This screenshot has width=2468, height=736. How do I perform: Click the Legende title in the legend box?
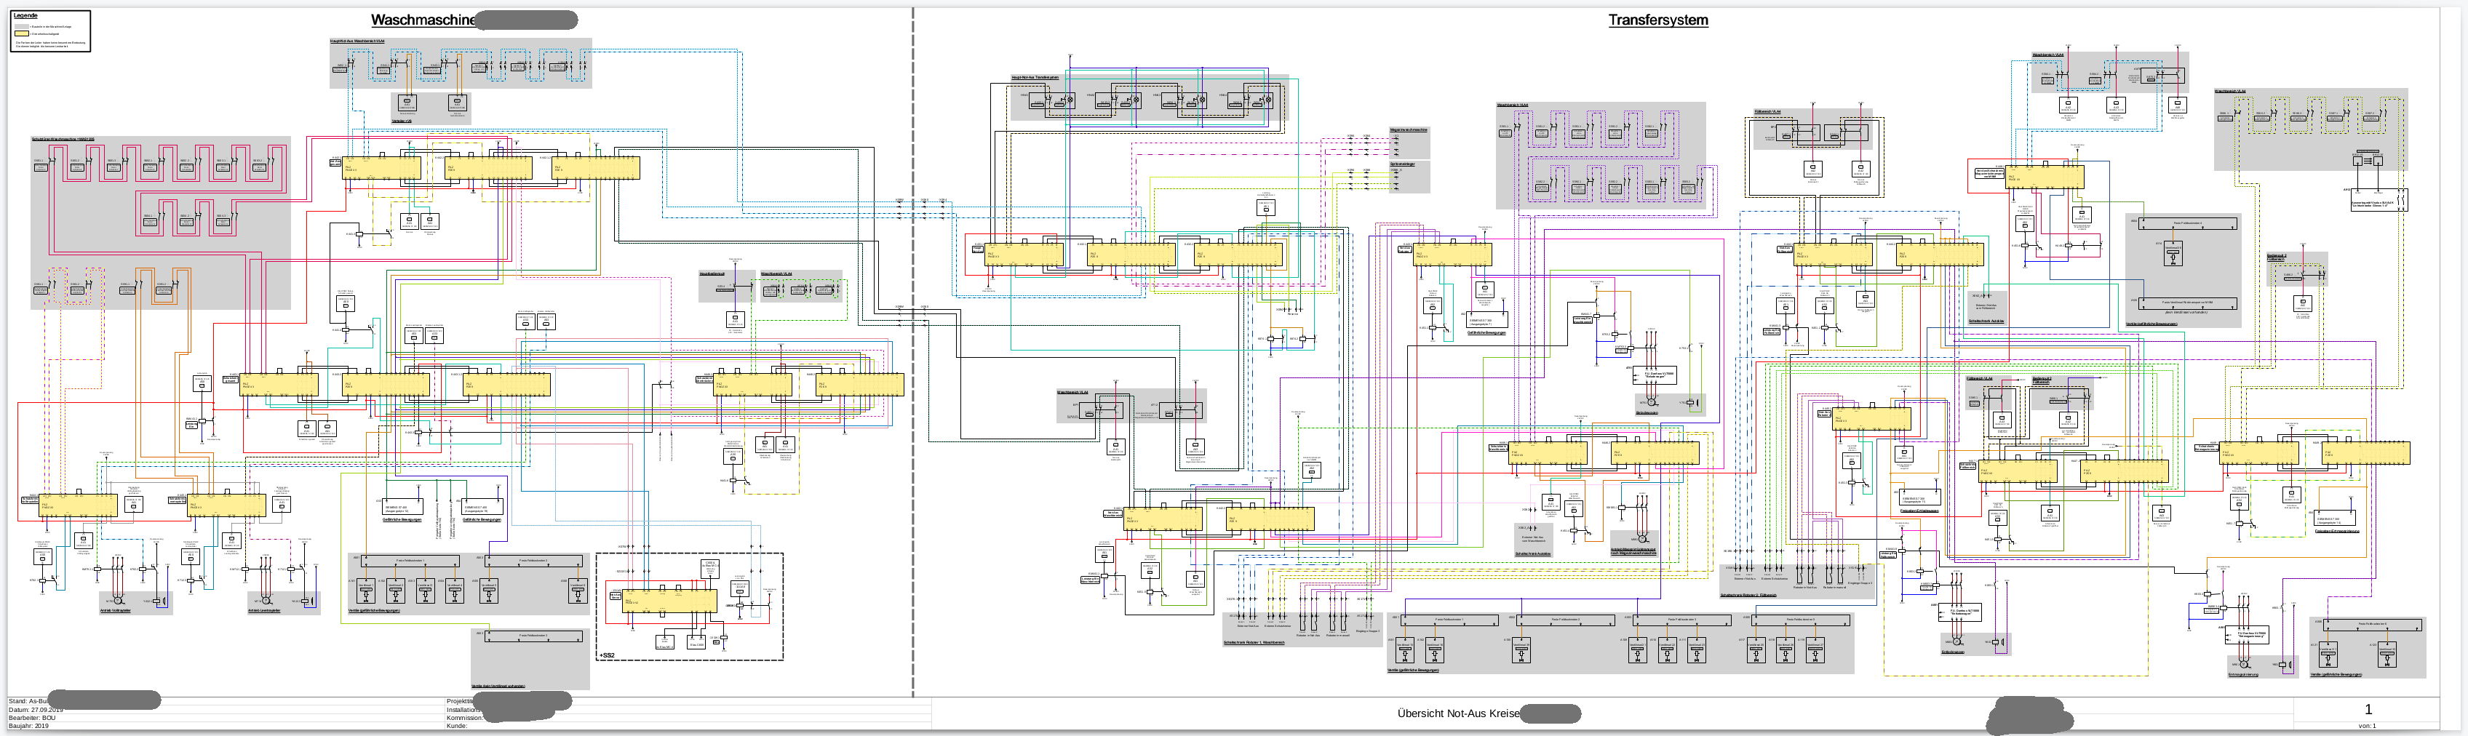tap(26, 15)
